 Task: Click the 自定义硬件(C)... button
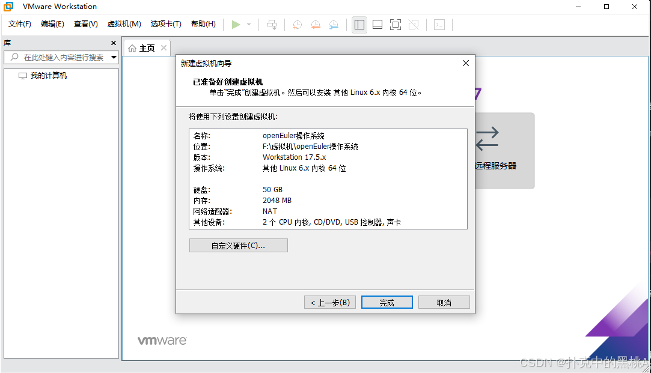click(238, 246)
